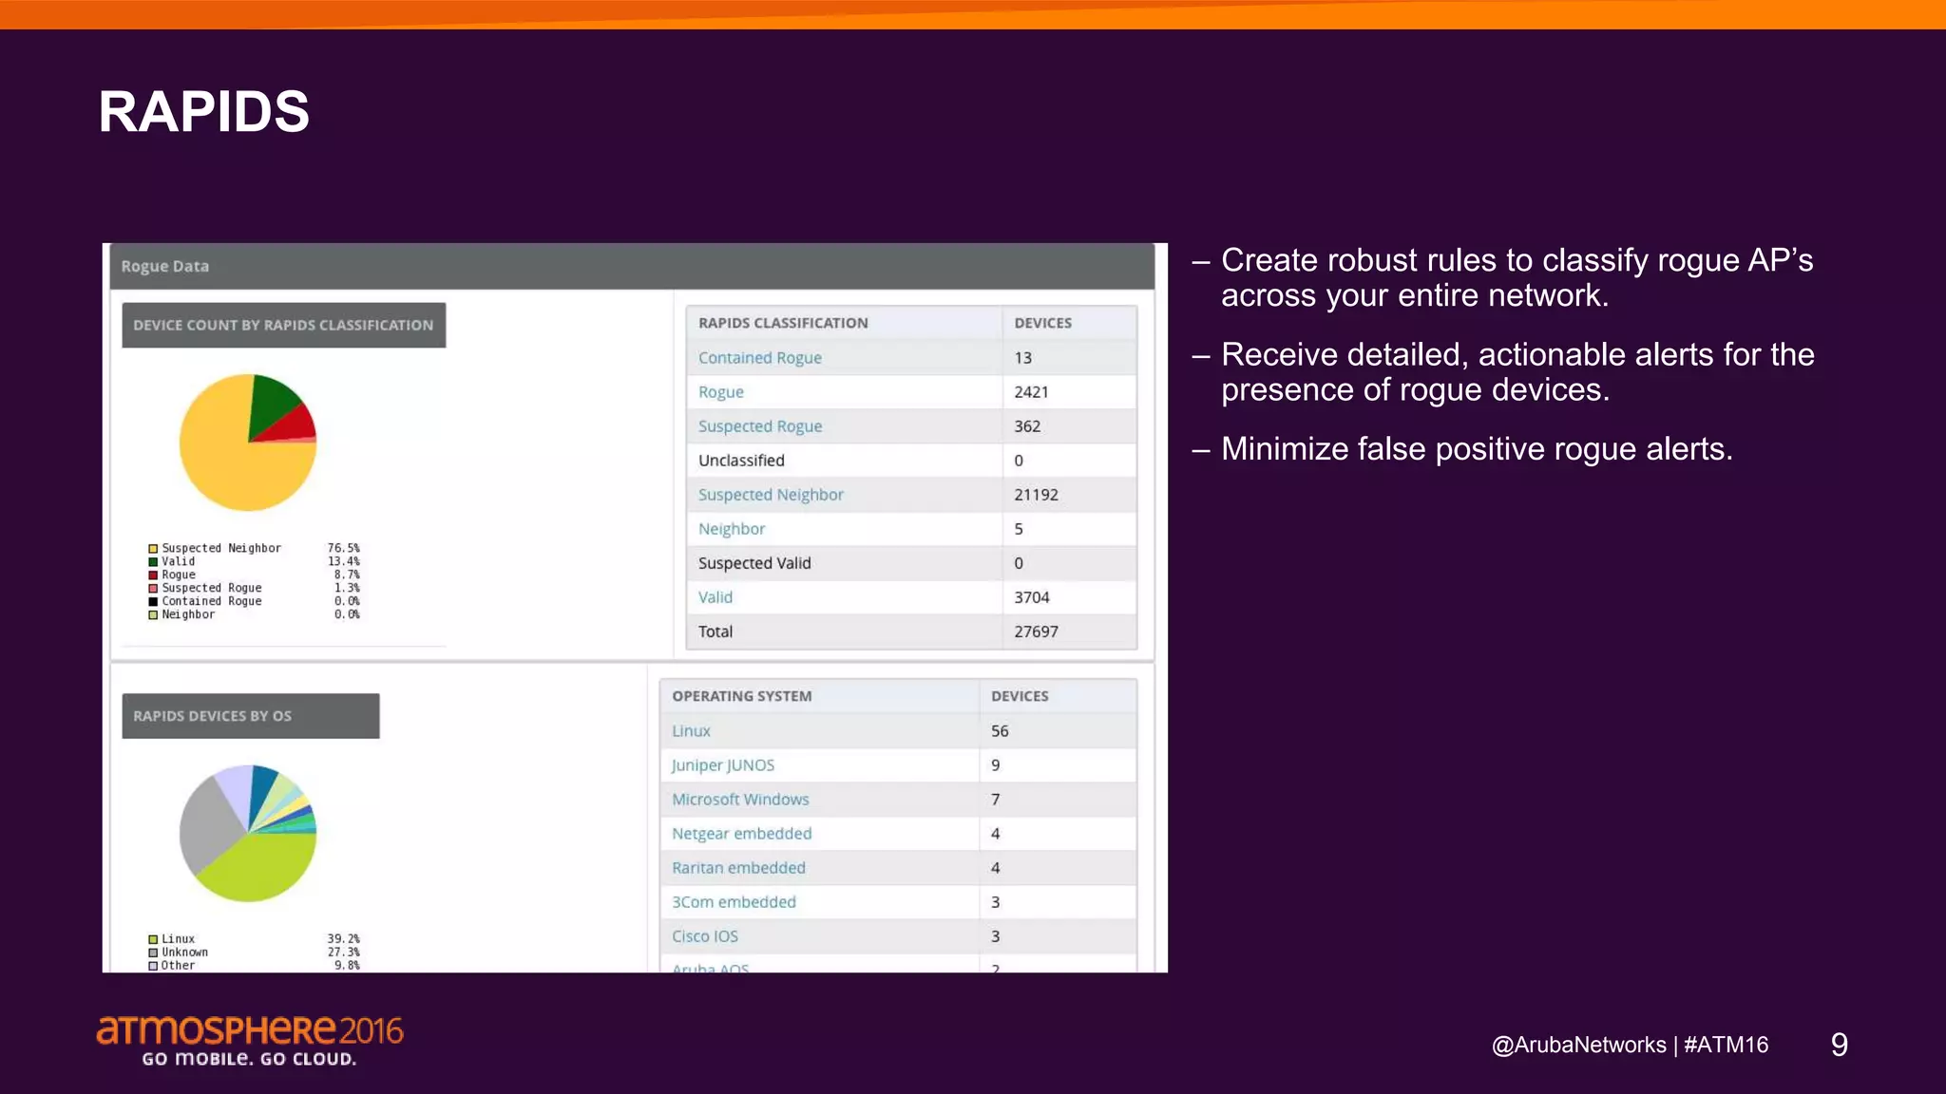Click the Cisco IOS link
Viewport: 1946px width, 1094px height.
[704, 936]
